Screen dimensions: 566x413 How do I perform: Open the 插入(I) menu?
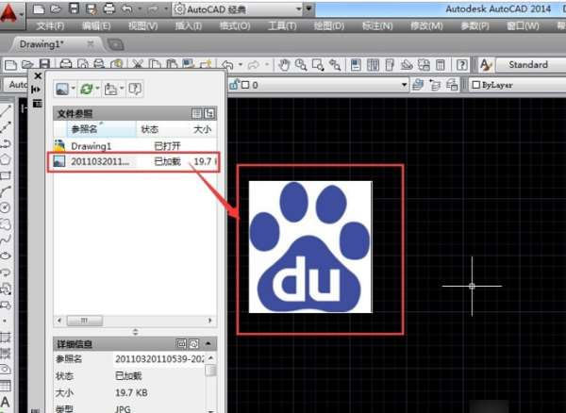(x=188, y=26)
